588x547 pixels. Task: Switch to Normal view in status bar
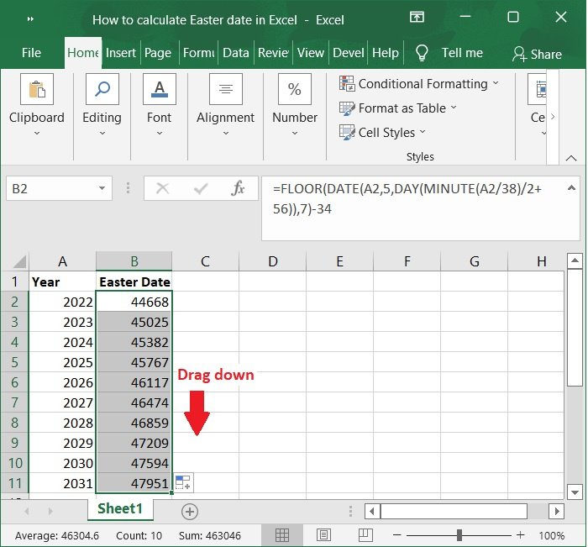click(x=282, y=535)
